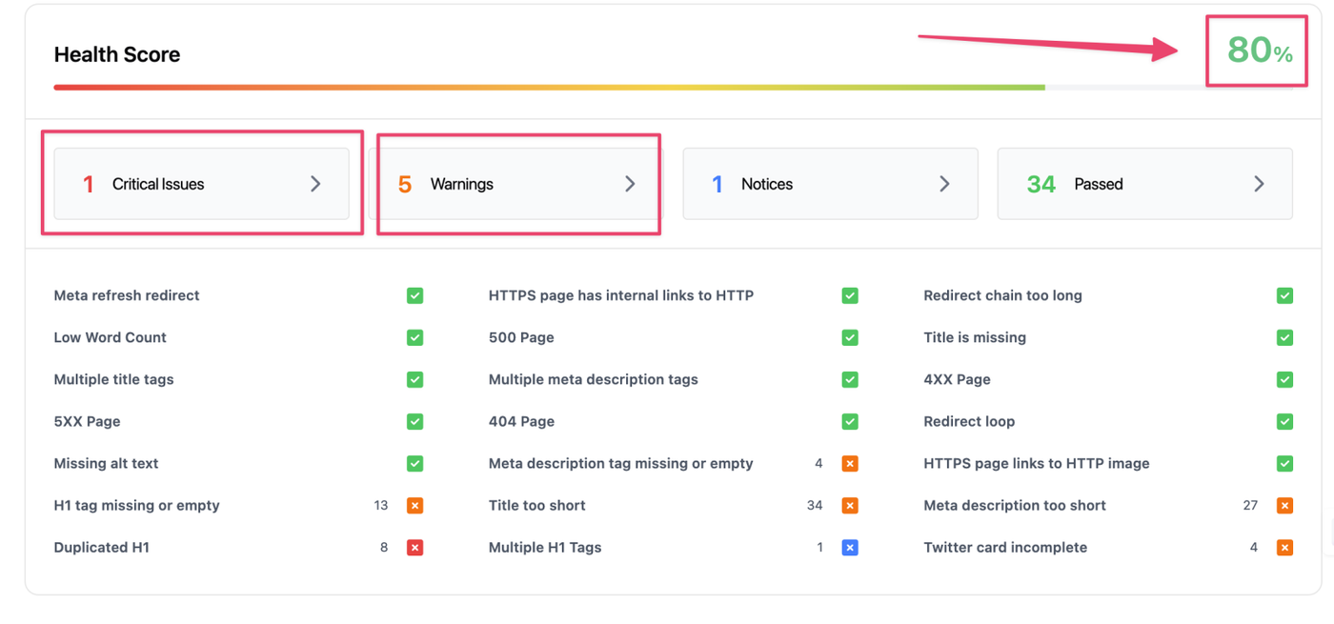Click orange X for Meta description tag missing

pos(850,464)
